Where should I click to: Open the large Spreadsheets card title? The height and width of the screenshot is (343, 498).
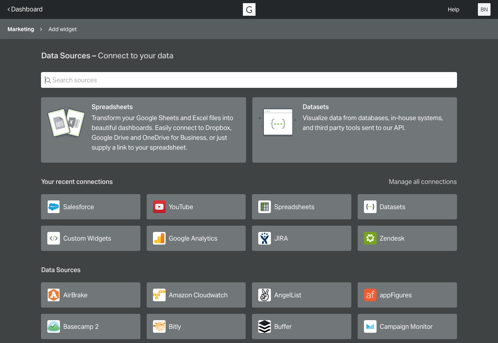pos(112,107)
